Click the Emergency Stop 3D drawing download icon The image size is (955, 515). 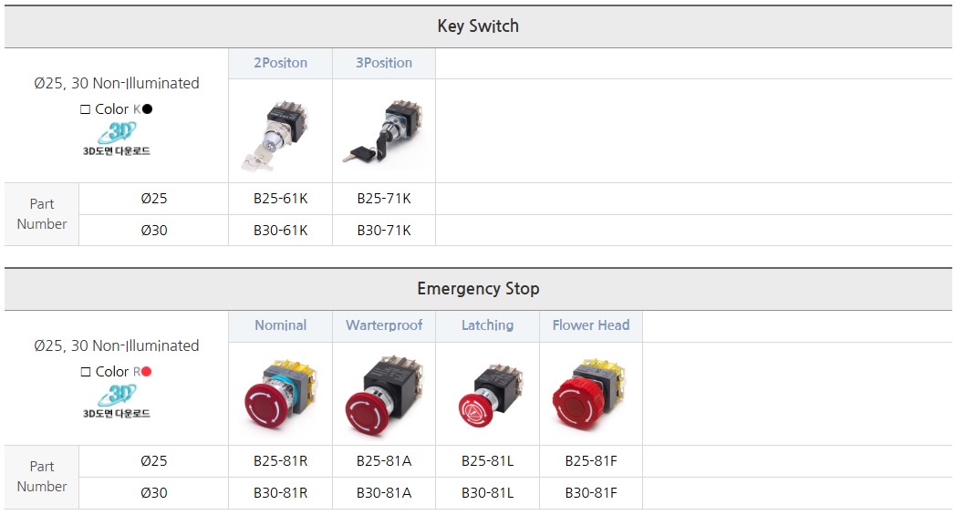(117, 402)
